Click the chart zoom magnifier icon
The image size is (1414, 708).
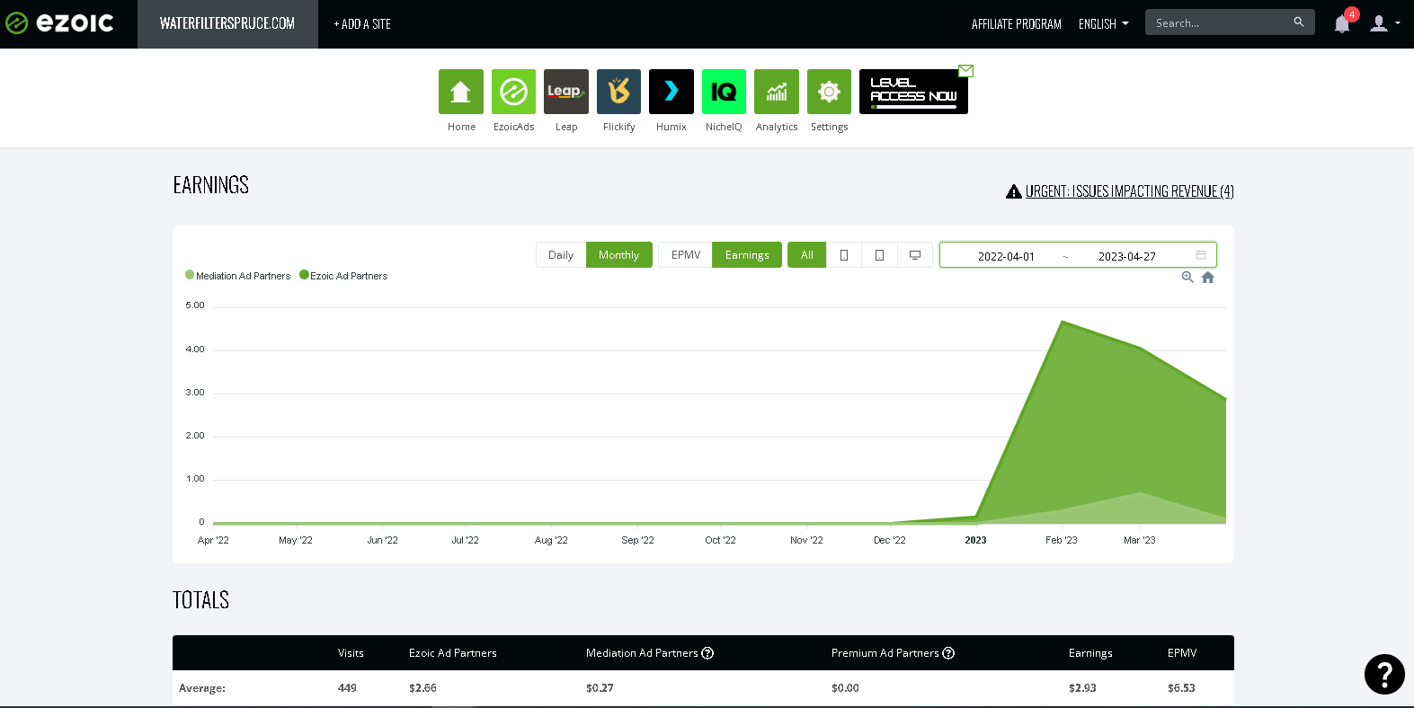1187,278
